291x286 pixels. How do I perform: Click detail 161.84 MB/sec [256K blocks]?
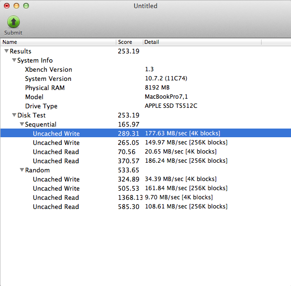tap(186, 188)
